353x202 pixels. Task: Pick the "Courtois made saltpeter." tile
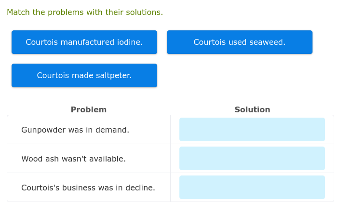(84, 76)
